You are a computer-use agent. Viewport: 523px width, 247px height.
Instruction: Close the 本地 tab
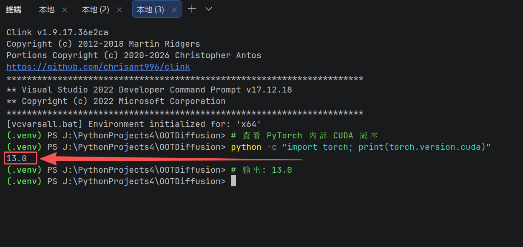65,9
